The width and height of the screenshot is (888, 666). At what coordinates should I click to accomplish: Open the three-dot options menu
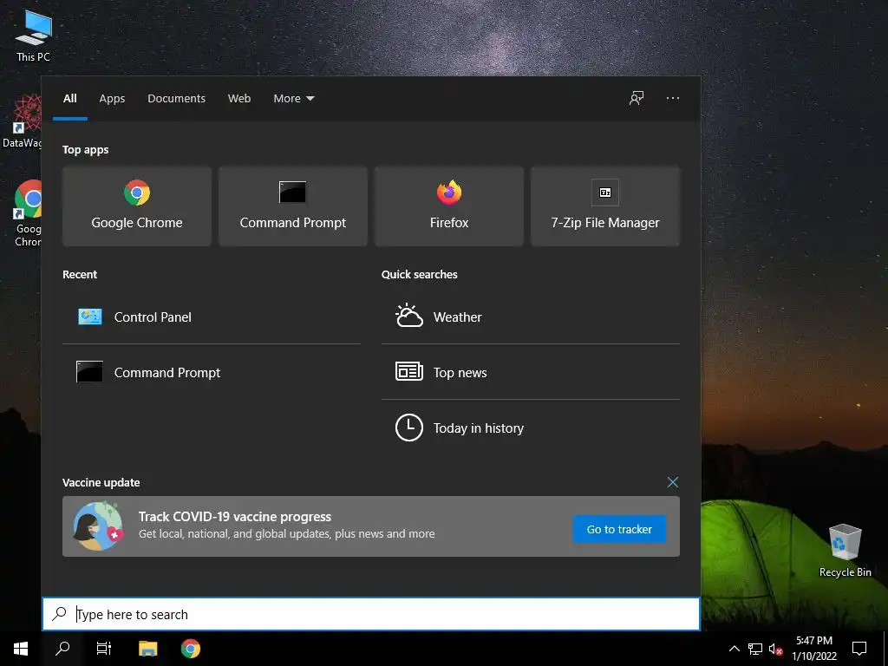click(x=673, y=99)
